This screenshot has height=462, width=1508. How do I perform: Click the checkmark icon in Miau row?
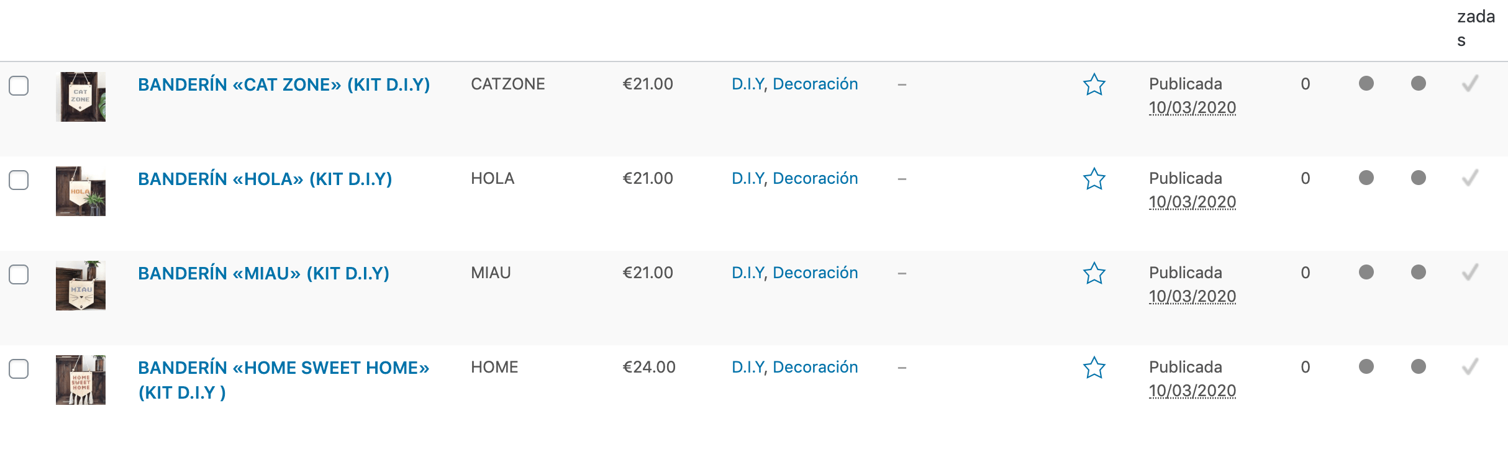coord(1470,272)
